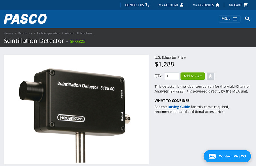Click the search magnifier icon
The image size is (256, 166).
247,19
